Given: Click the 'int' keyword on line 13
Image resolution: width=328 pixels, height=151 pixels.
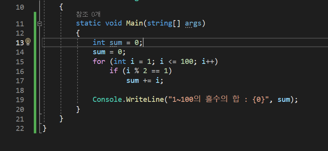Looking at the screenshot, I should [99, 43].
